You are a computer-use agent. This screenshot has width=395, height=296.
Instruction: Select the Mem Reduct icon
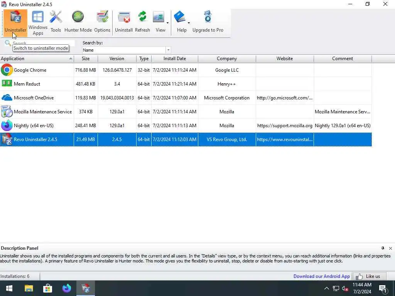[7, 83]
